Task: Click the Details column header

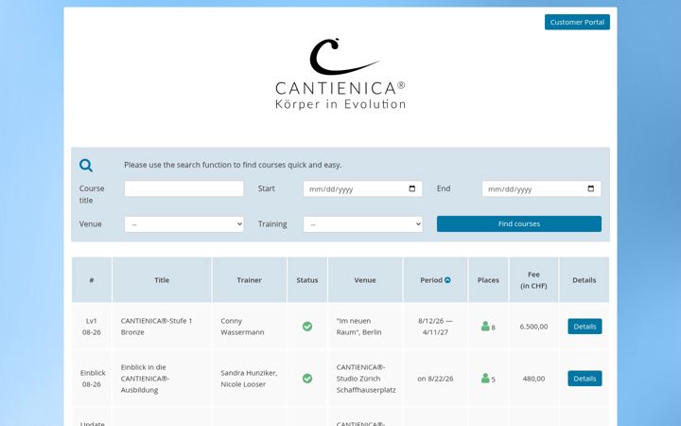Action: pyautogui.click(x=585, y=280)
